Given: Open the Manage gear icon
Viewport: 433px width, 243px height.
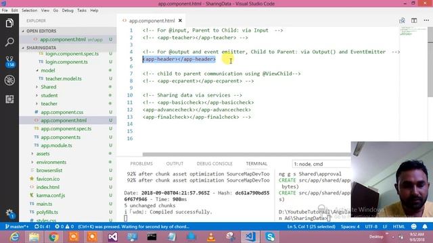Looking at the screenshot, I should click(x=10, y=213).
